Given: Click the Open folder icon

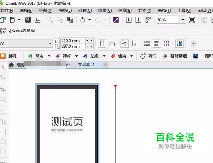Looking at the screenshot, I should (12, 20).
